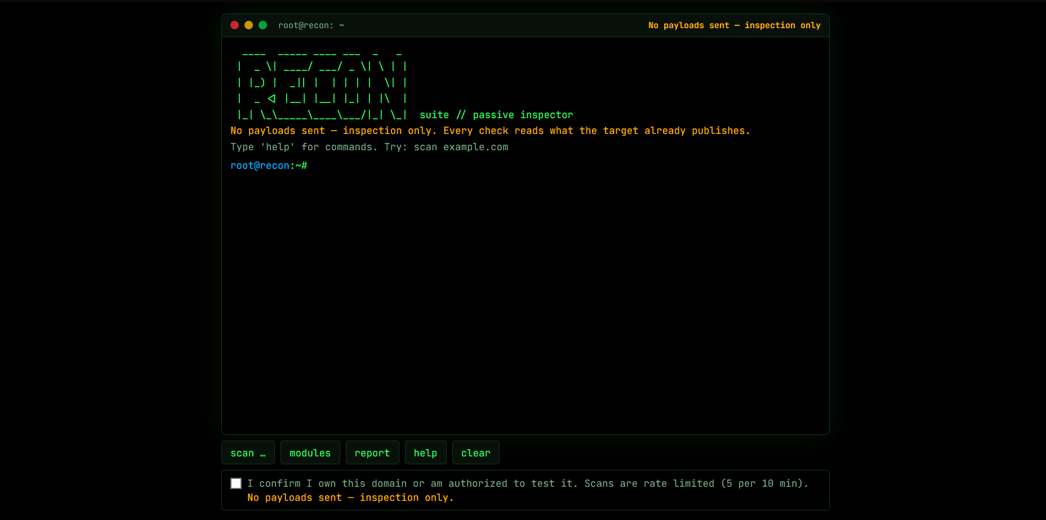This screenshot has width=1046, height=520.
Task: Click title bar text 'No payloads sent — inspection only'
Action: pos(734,25)
